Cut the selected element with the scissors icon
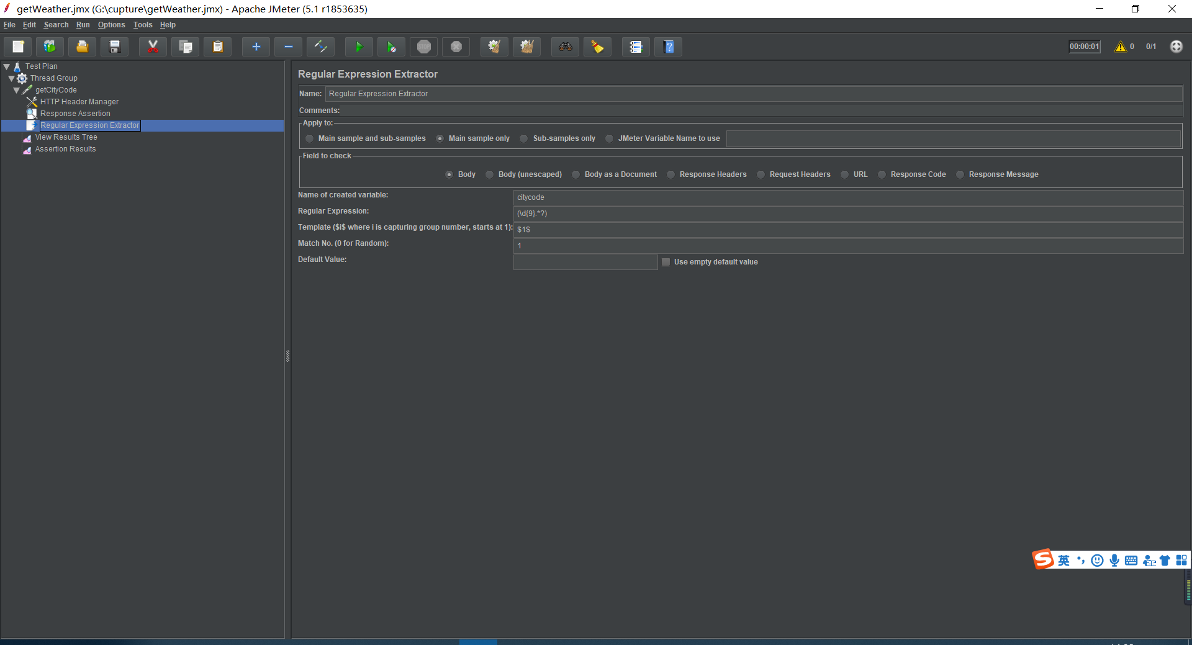The width and height of the screenshot is (1192, 645). tap(153, 47)
